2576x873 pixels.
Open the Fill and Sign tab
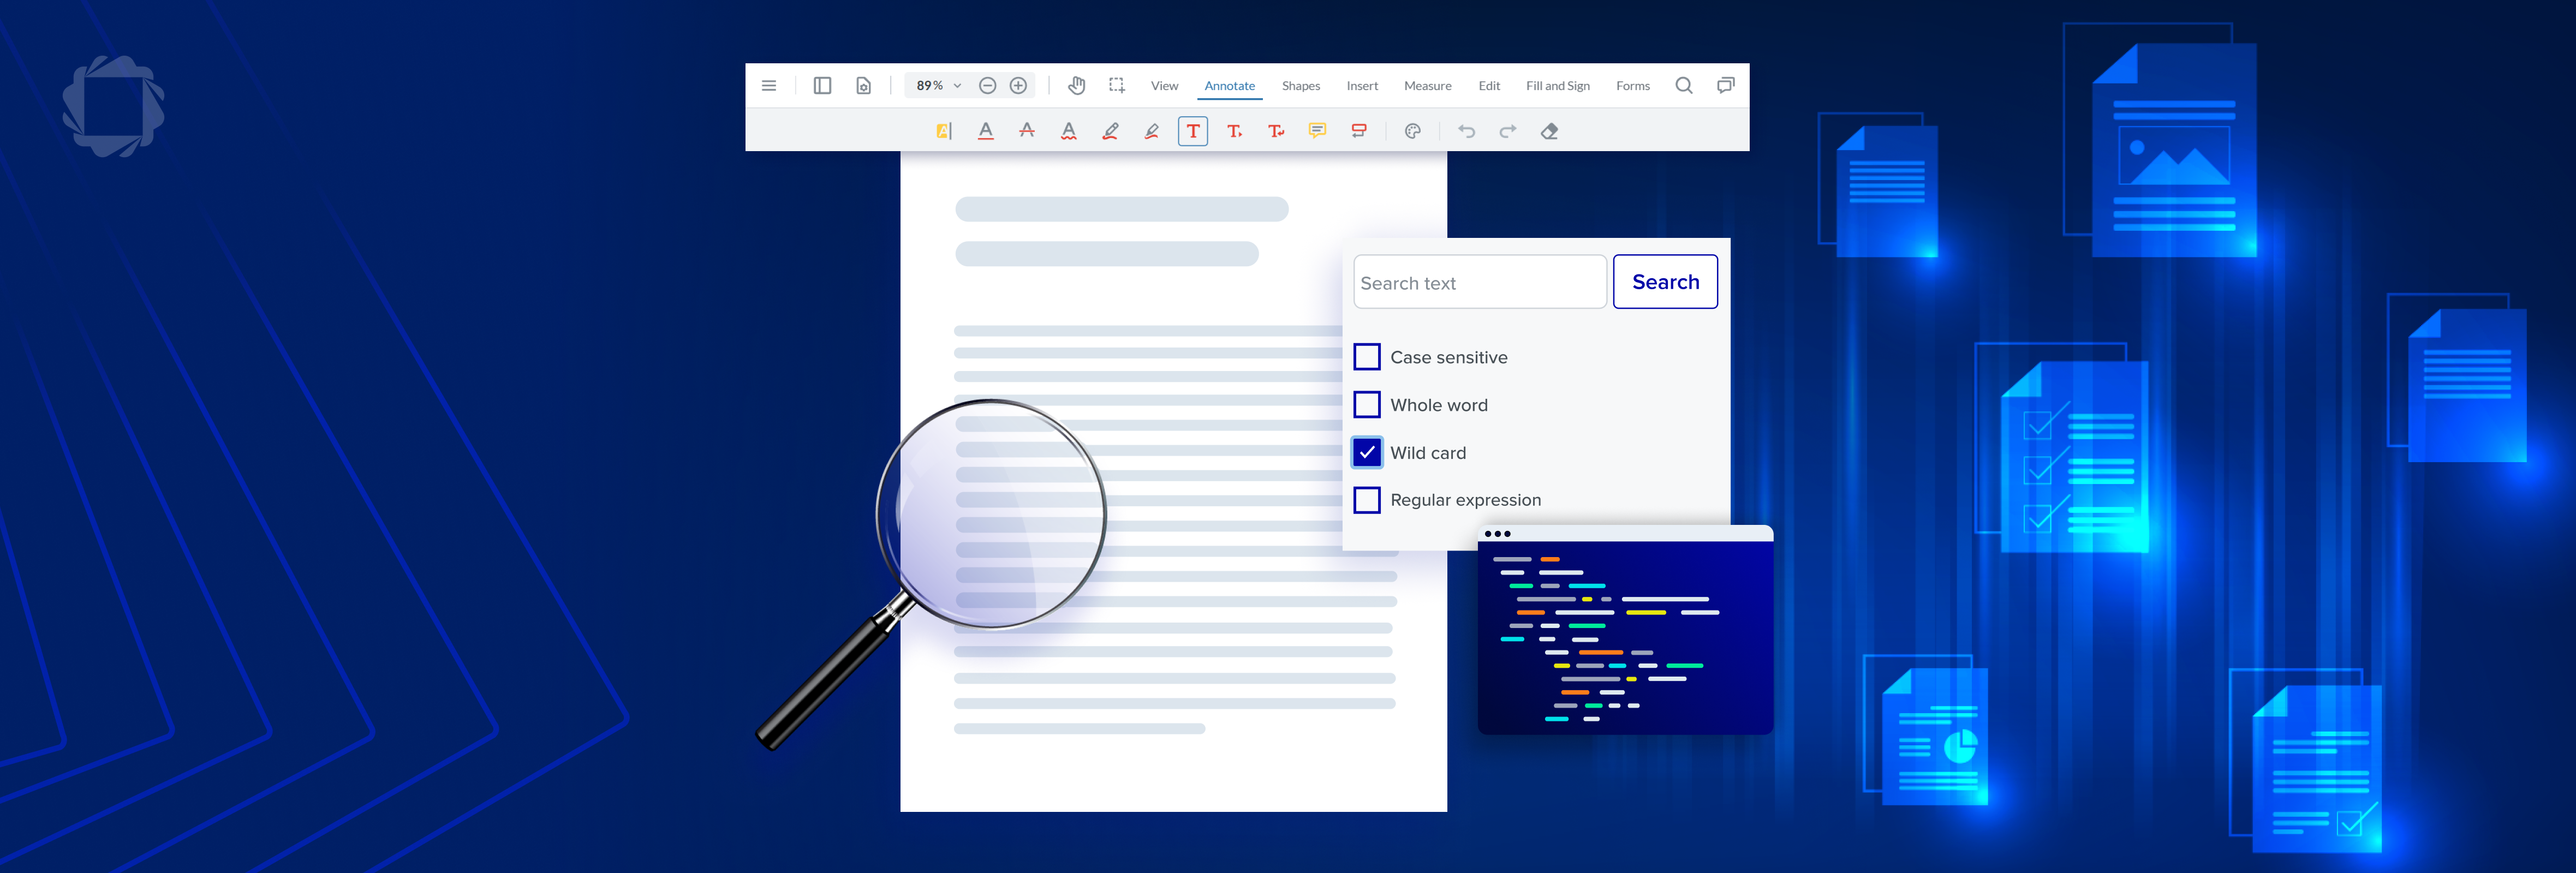tap(1557, 86)
